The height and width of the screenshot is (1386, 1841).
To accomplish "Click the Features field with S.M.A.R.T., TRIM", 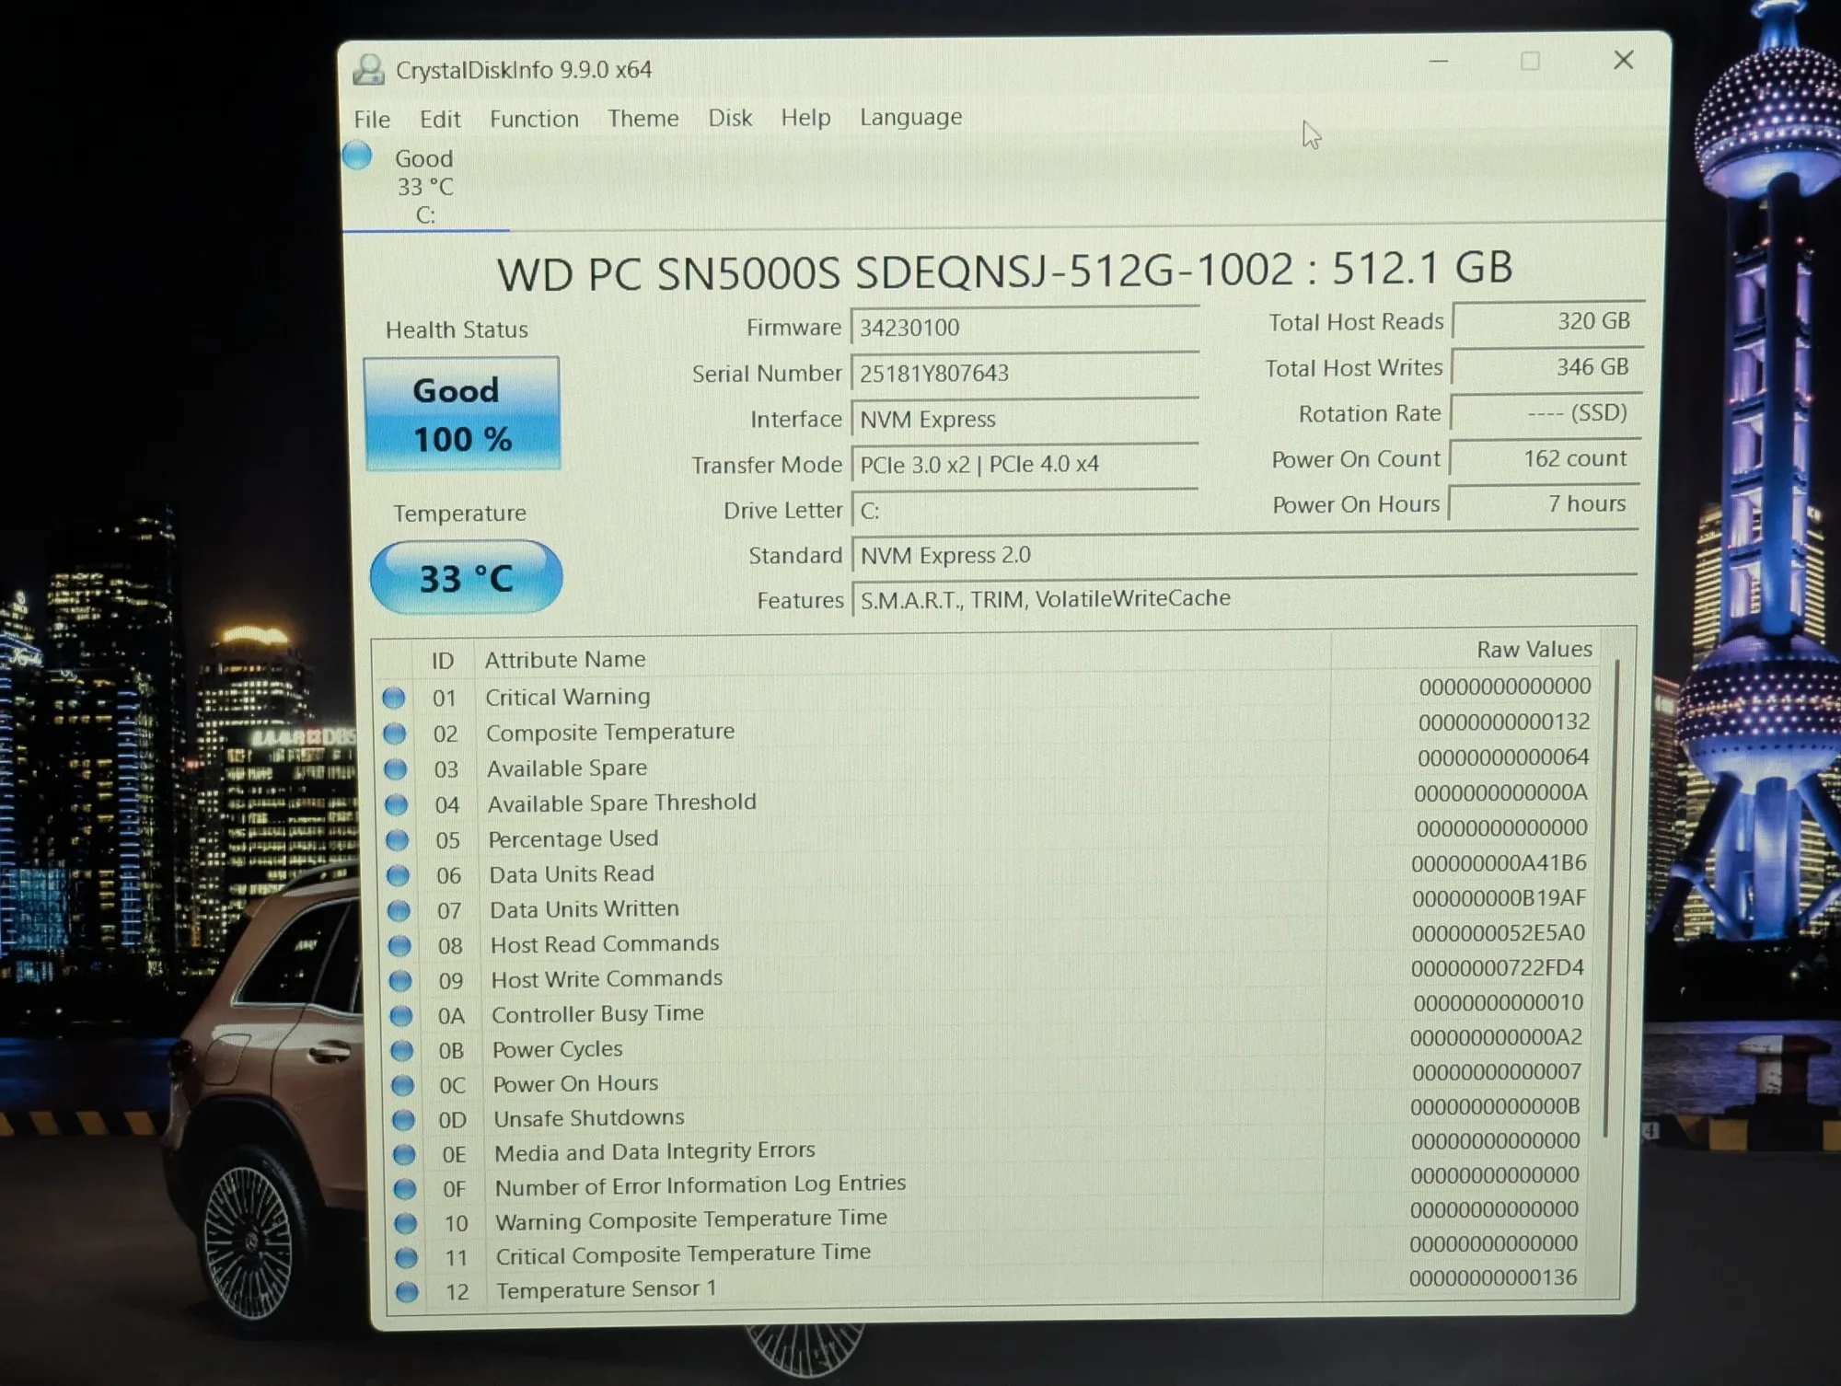I will point(1245,598).
